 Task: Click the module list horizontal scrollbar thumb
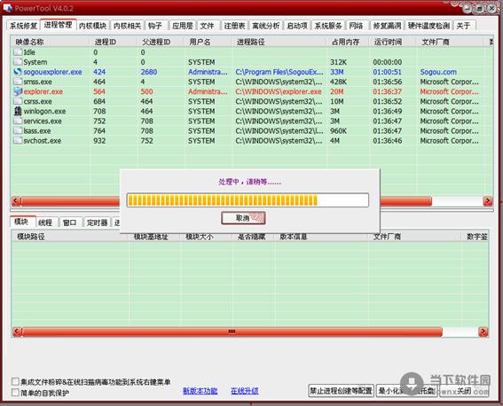(x=232, y=332)
